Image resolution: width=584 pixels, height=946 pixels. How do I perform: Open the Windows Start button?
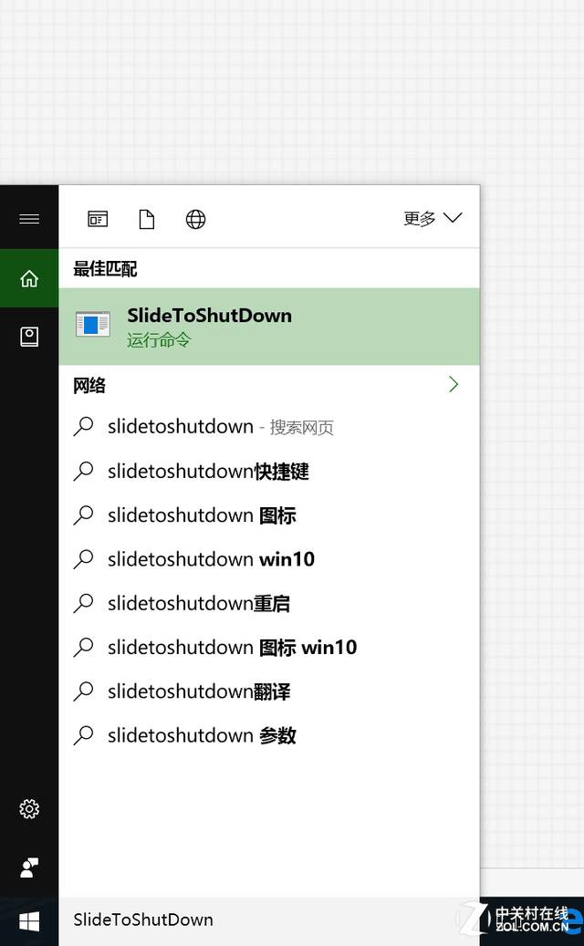[29, 921]
